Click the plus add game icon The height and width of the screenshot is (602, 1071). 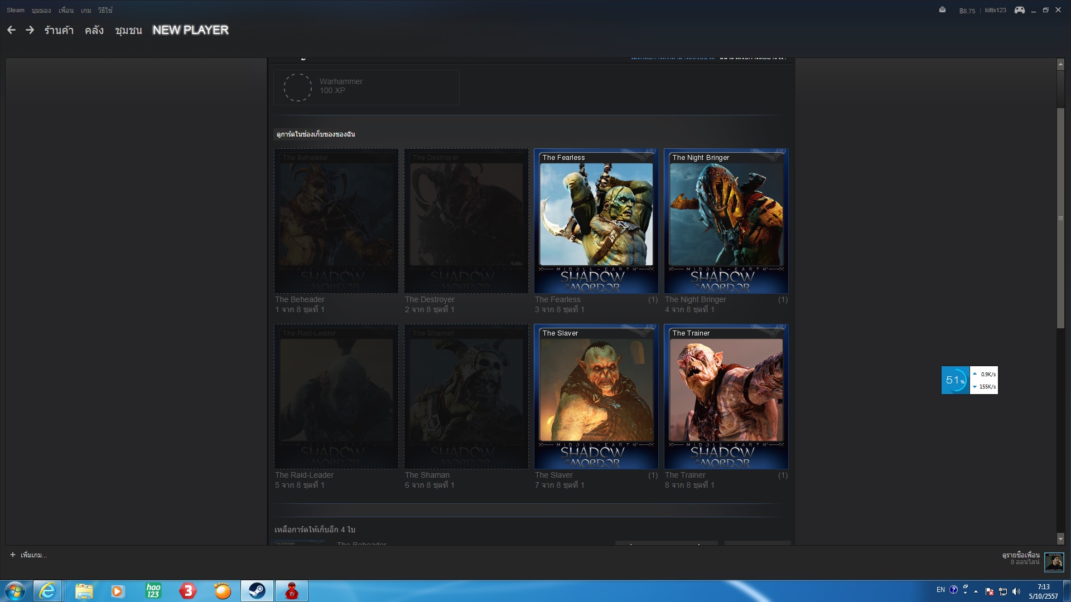pyautogui.click(x=13, y=555)
